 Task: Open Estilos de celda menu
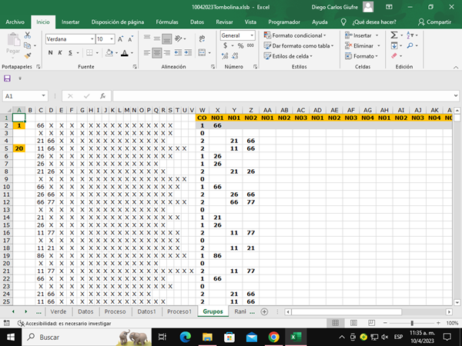coord(288,56)
